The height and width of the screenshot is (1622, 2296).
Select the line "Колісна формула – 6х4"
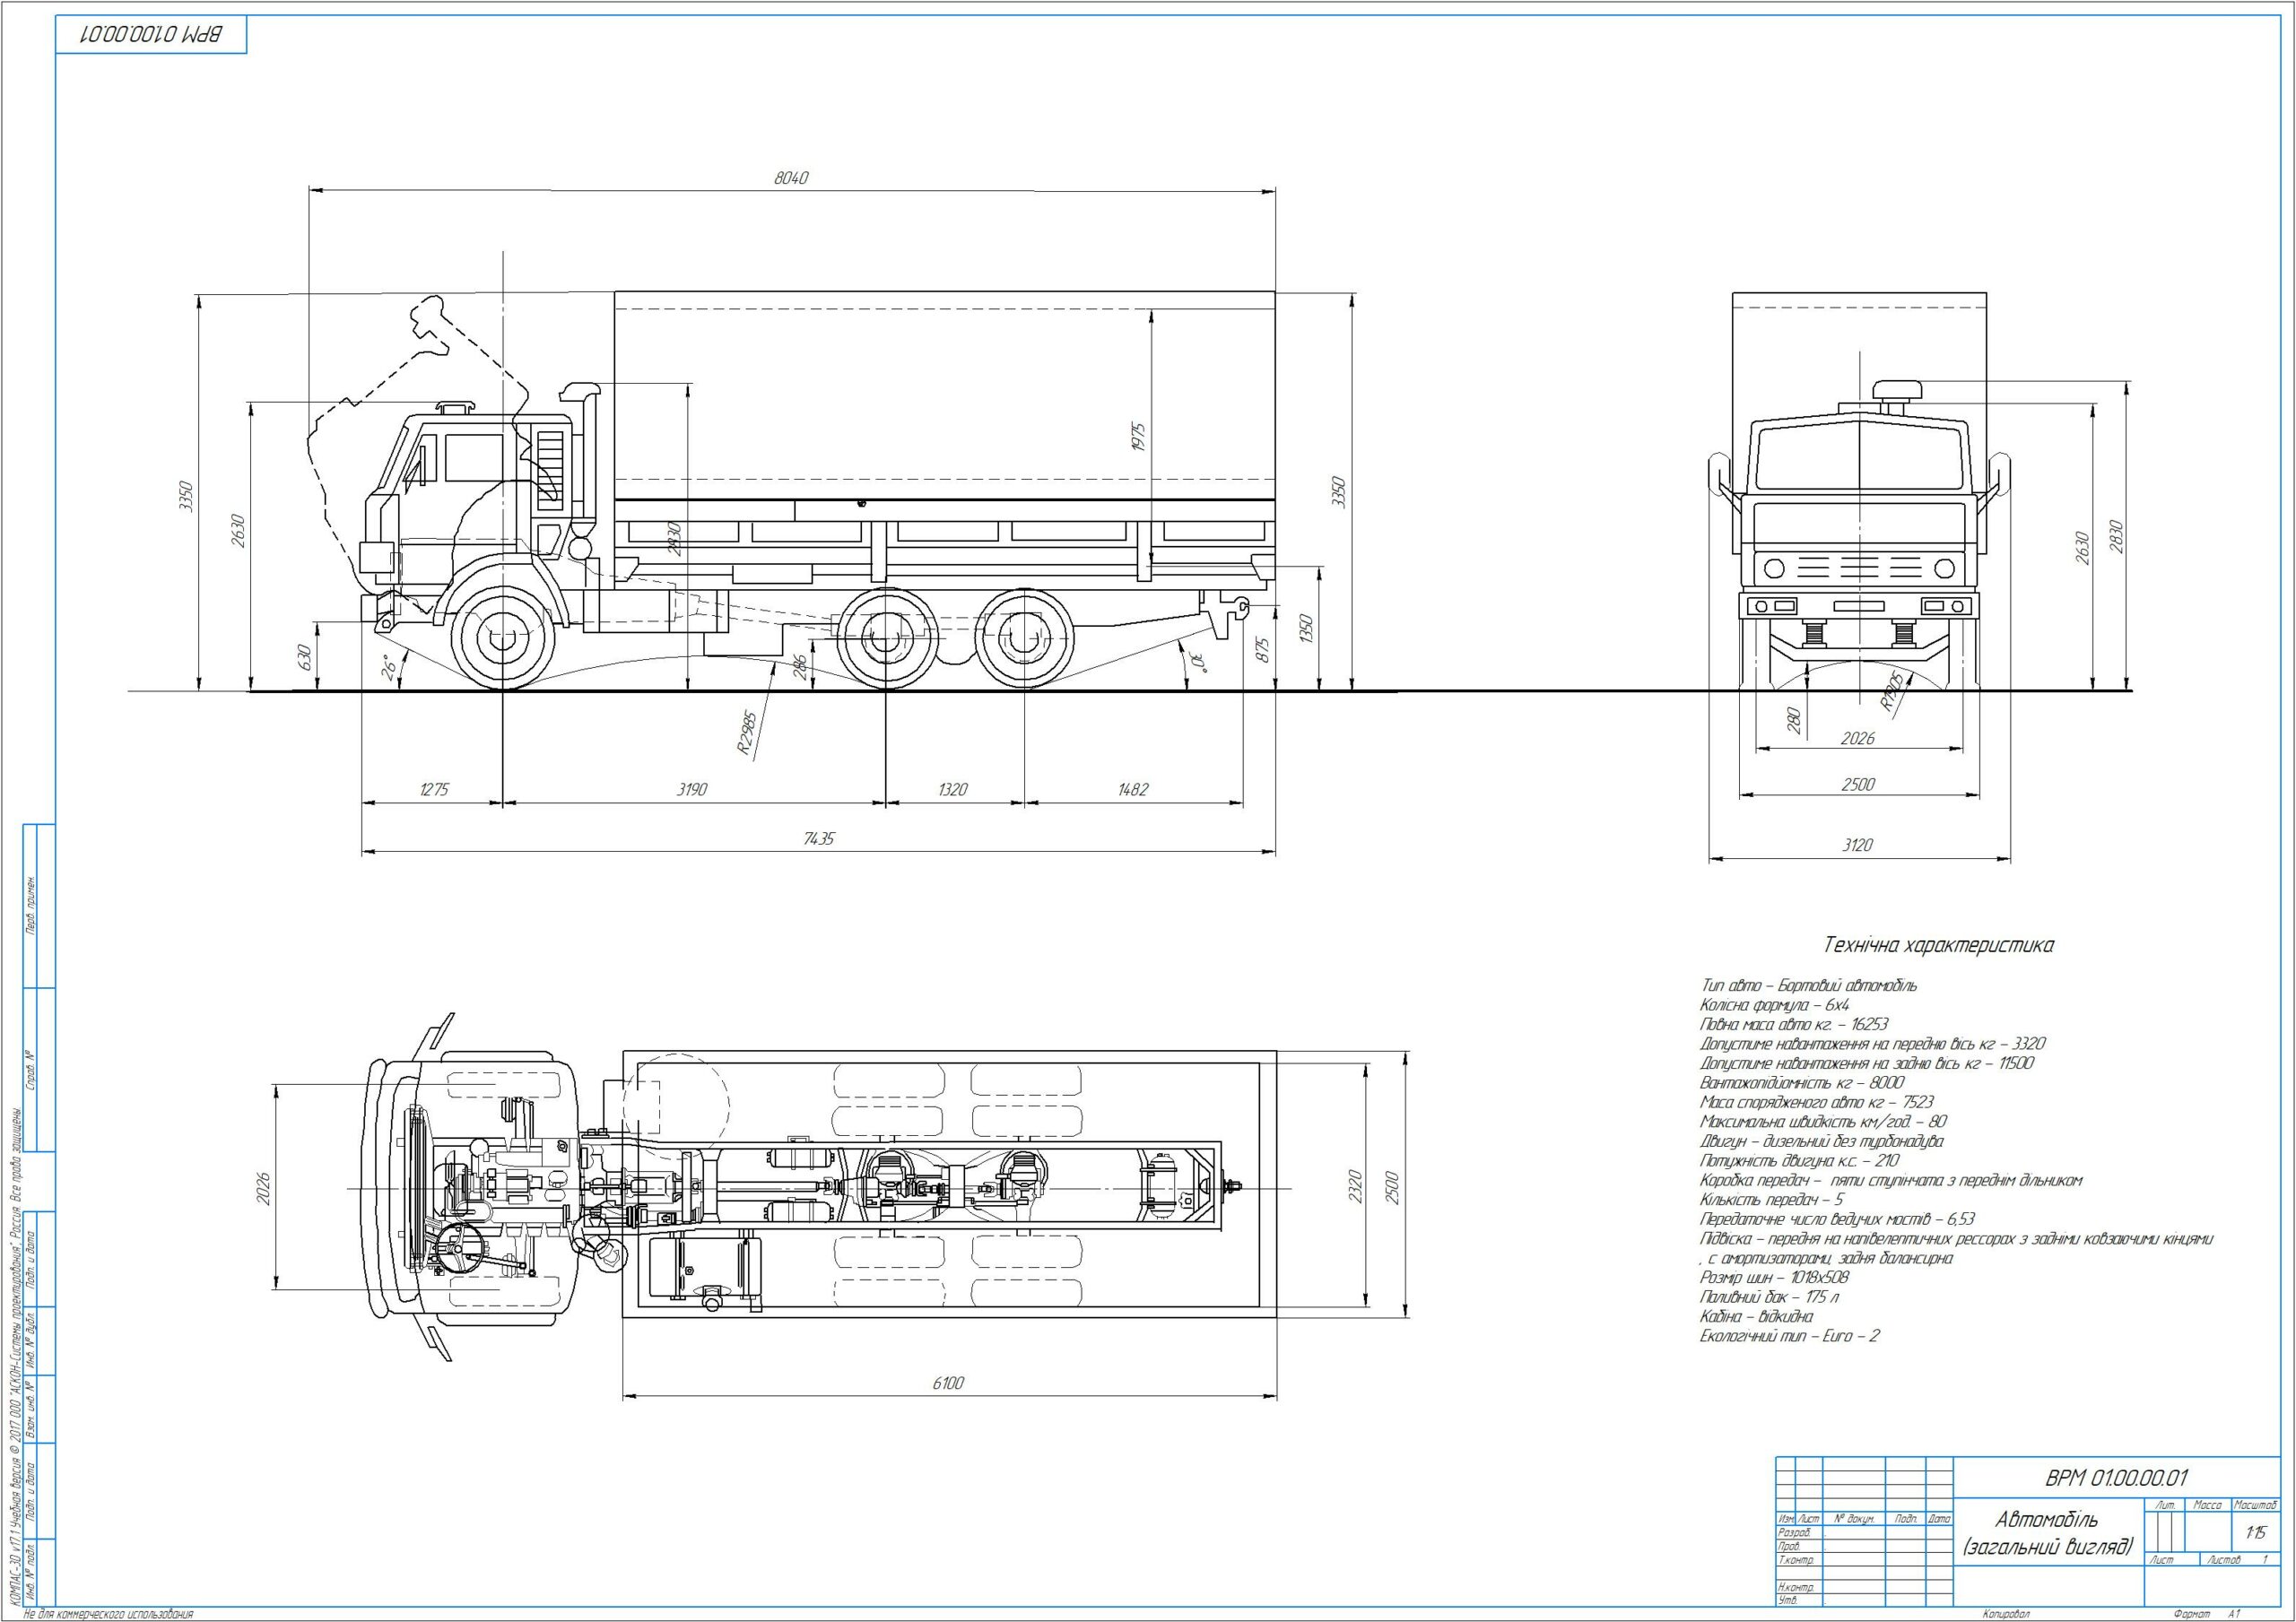click(1774, 1005)
